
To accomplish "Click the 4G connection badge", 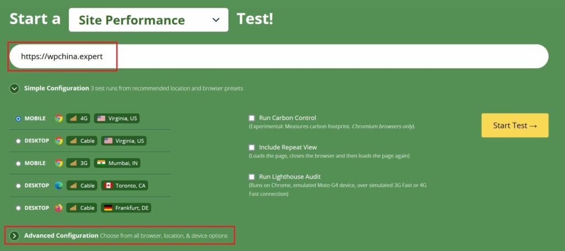I will click(x=78, y=118).
